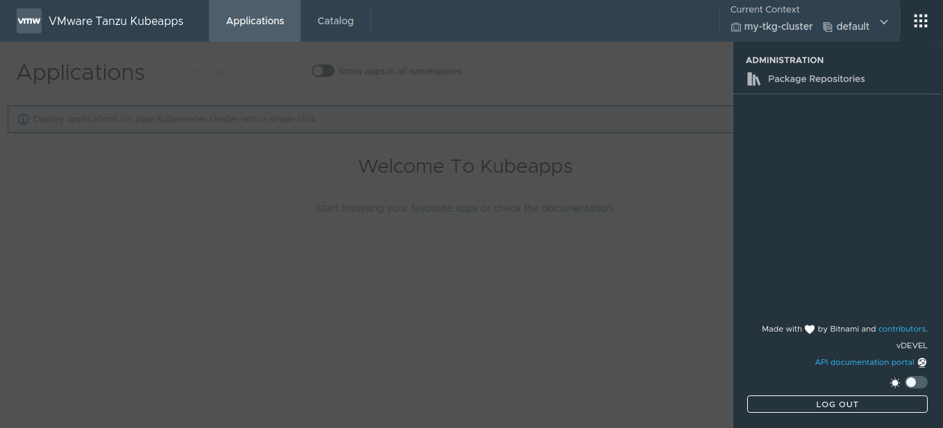Open the contributors link
Screen dimensions: 943x428
(x=901, y=329)
